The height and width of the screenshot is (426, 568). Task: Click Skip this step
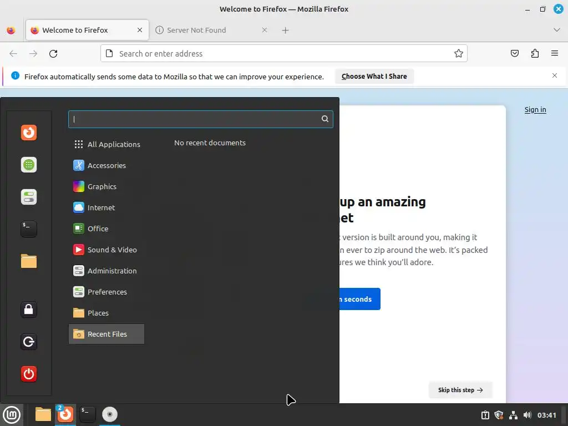pos(460,390)
